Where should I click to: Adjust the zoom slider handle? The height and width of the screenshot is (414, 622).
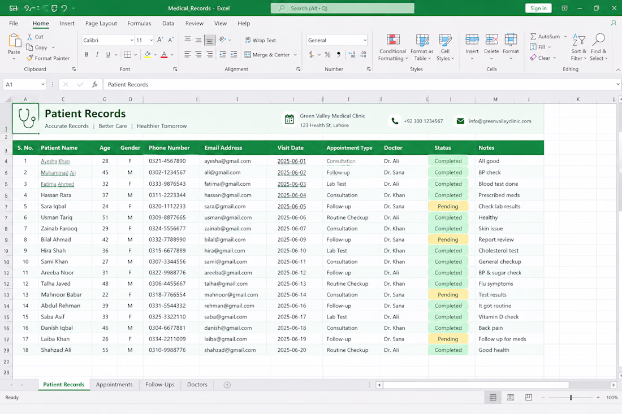click(x=571, y=398)
